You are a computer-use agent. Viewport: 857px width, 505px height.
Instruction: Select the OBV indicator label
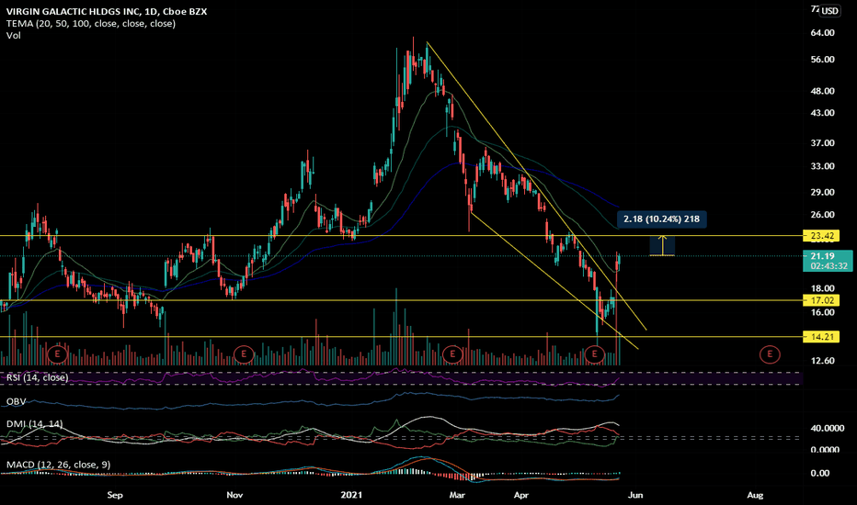[x=17, y=401]
